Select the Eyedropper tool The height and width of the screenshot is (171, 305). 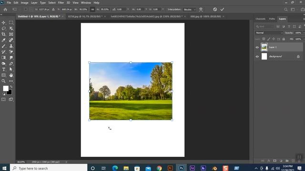3,40
